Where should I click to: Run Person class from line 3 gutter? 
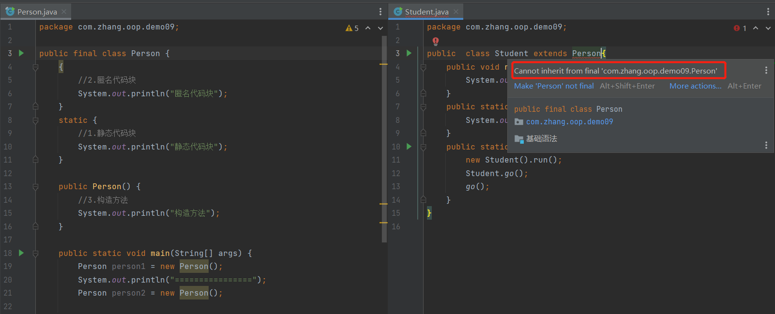coord(21,53)
